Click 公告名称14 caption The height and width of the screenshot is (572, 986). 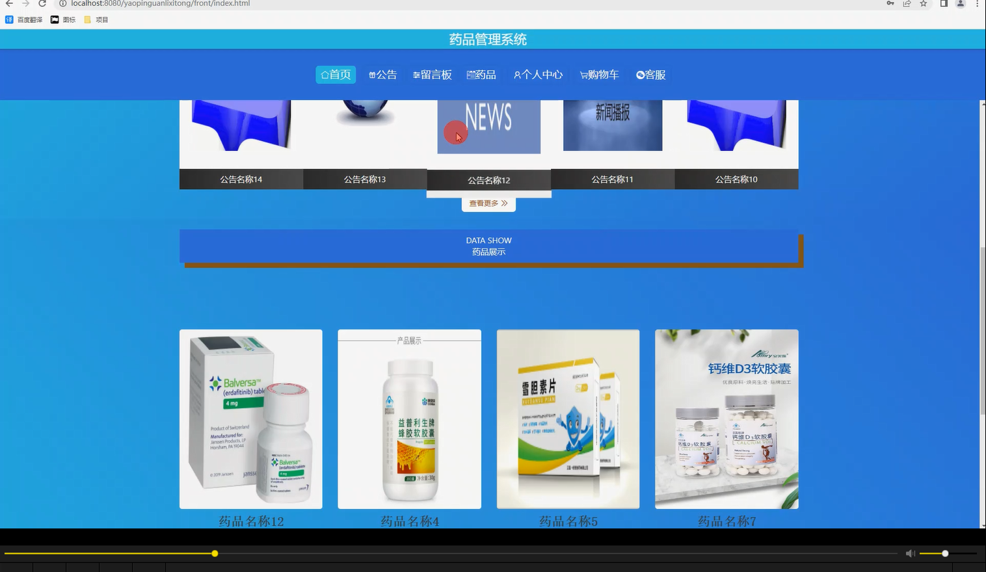(241, 179)
